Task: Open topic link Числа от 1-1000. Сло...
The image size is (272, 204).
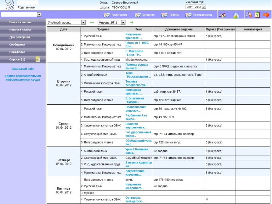Action: 137,45
